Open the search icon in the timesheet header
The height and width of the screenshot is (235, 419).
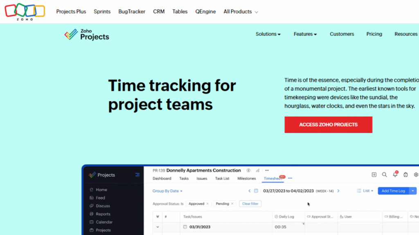click(384, 175)
